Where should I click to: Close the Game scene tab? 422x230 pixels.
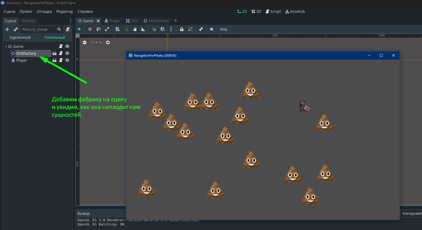click(98, 21)
